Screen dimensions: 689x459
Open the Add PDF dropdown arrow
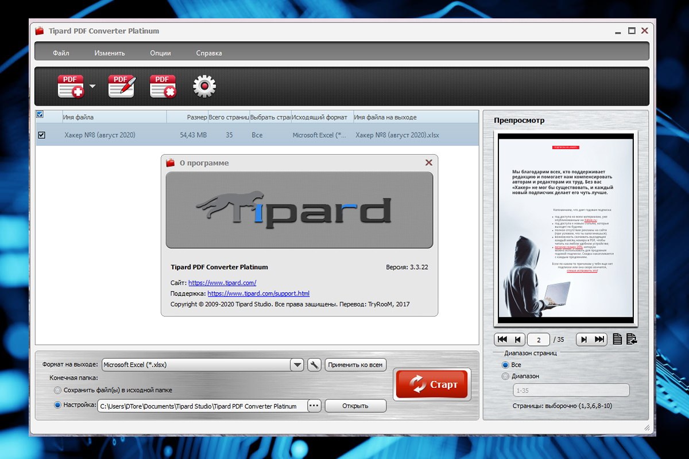(x=92, y=87)
